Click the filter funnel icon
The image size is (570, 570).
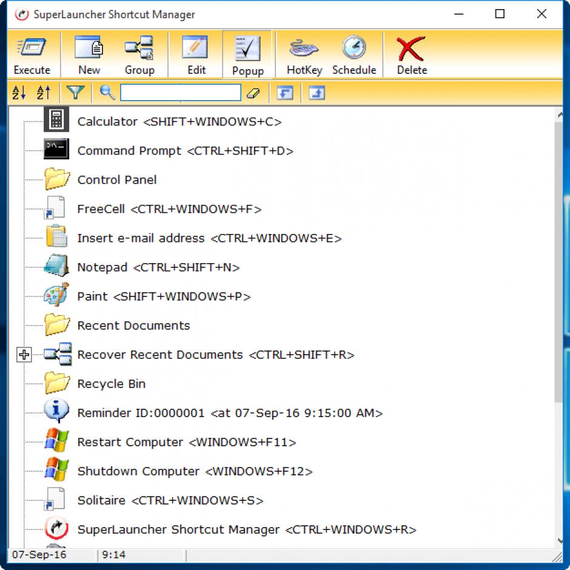(75, 93)
